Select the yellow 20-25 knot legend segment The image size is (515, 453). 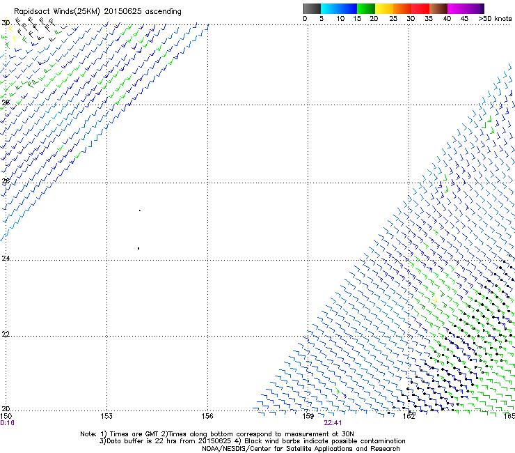click(384, 8)
